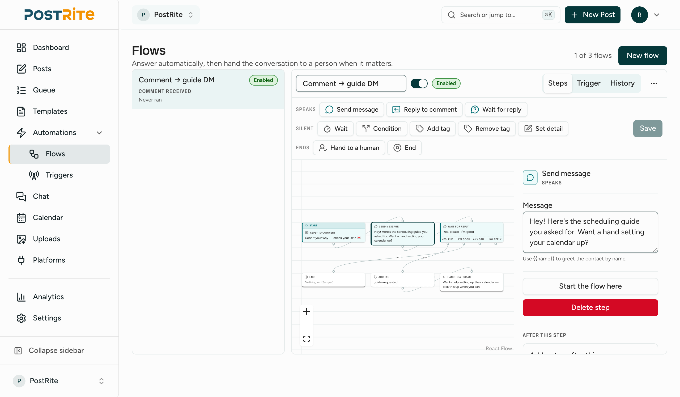The image size is (680, 397).
Task: Switch to the Steps tab
Action: pyautogui.click(x=558, y=83)
